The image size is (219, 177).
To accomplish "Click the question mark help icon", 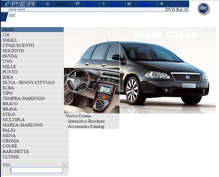I will click(x=103, y=4).
